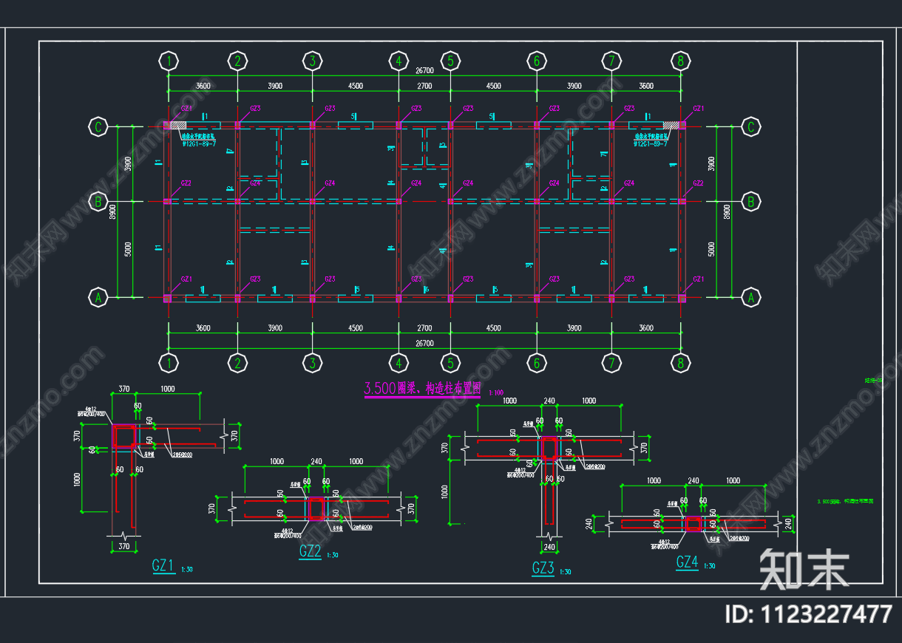
Task: Click the GZ1 detail title label
Action: click(x=163, y=566)
